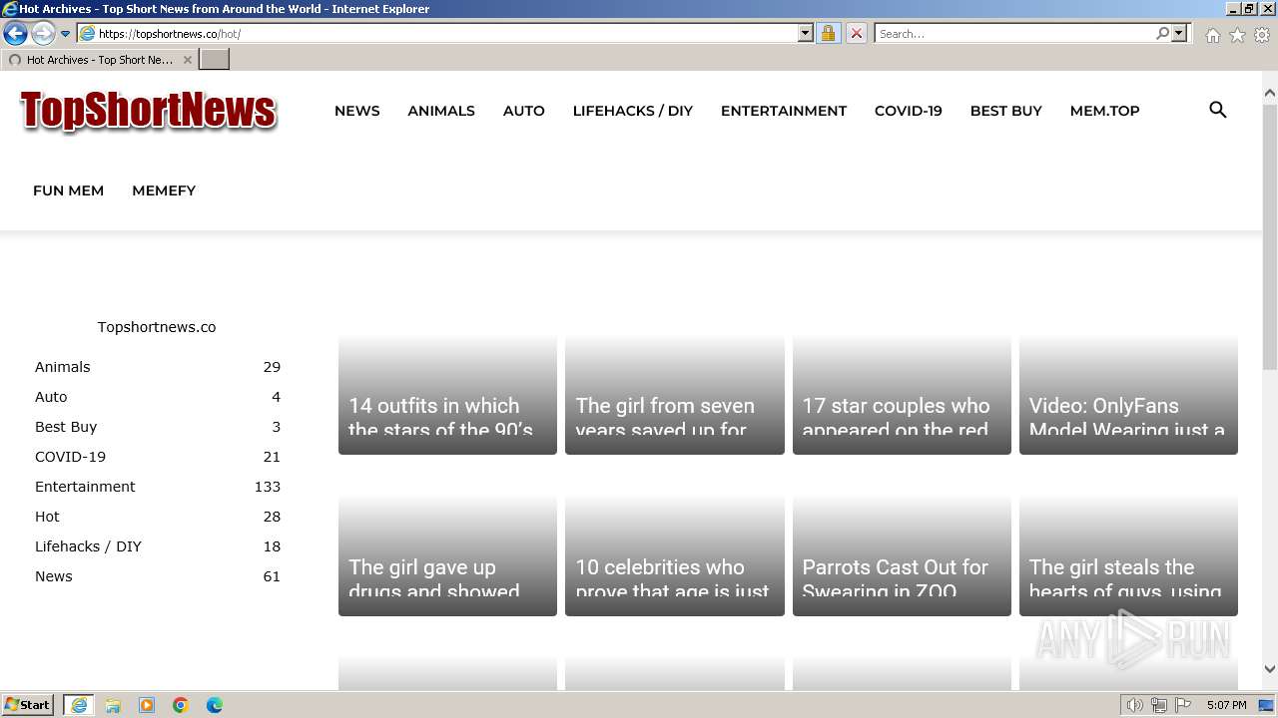Click the page scrollbar up arrow
The width and height of the screenshot is (1278, 718).
(1270, 93)
